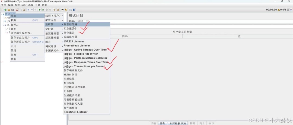
Task: Expand the 前置处理器 submenu
Action: [x=54, y=34]
